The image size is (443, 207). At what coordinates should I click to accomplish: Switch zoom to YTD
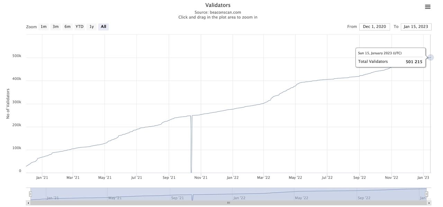[80, 27]
